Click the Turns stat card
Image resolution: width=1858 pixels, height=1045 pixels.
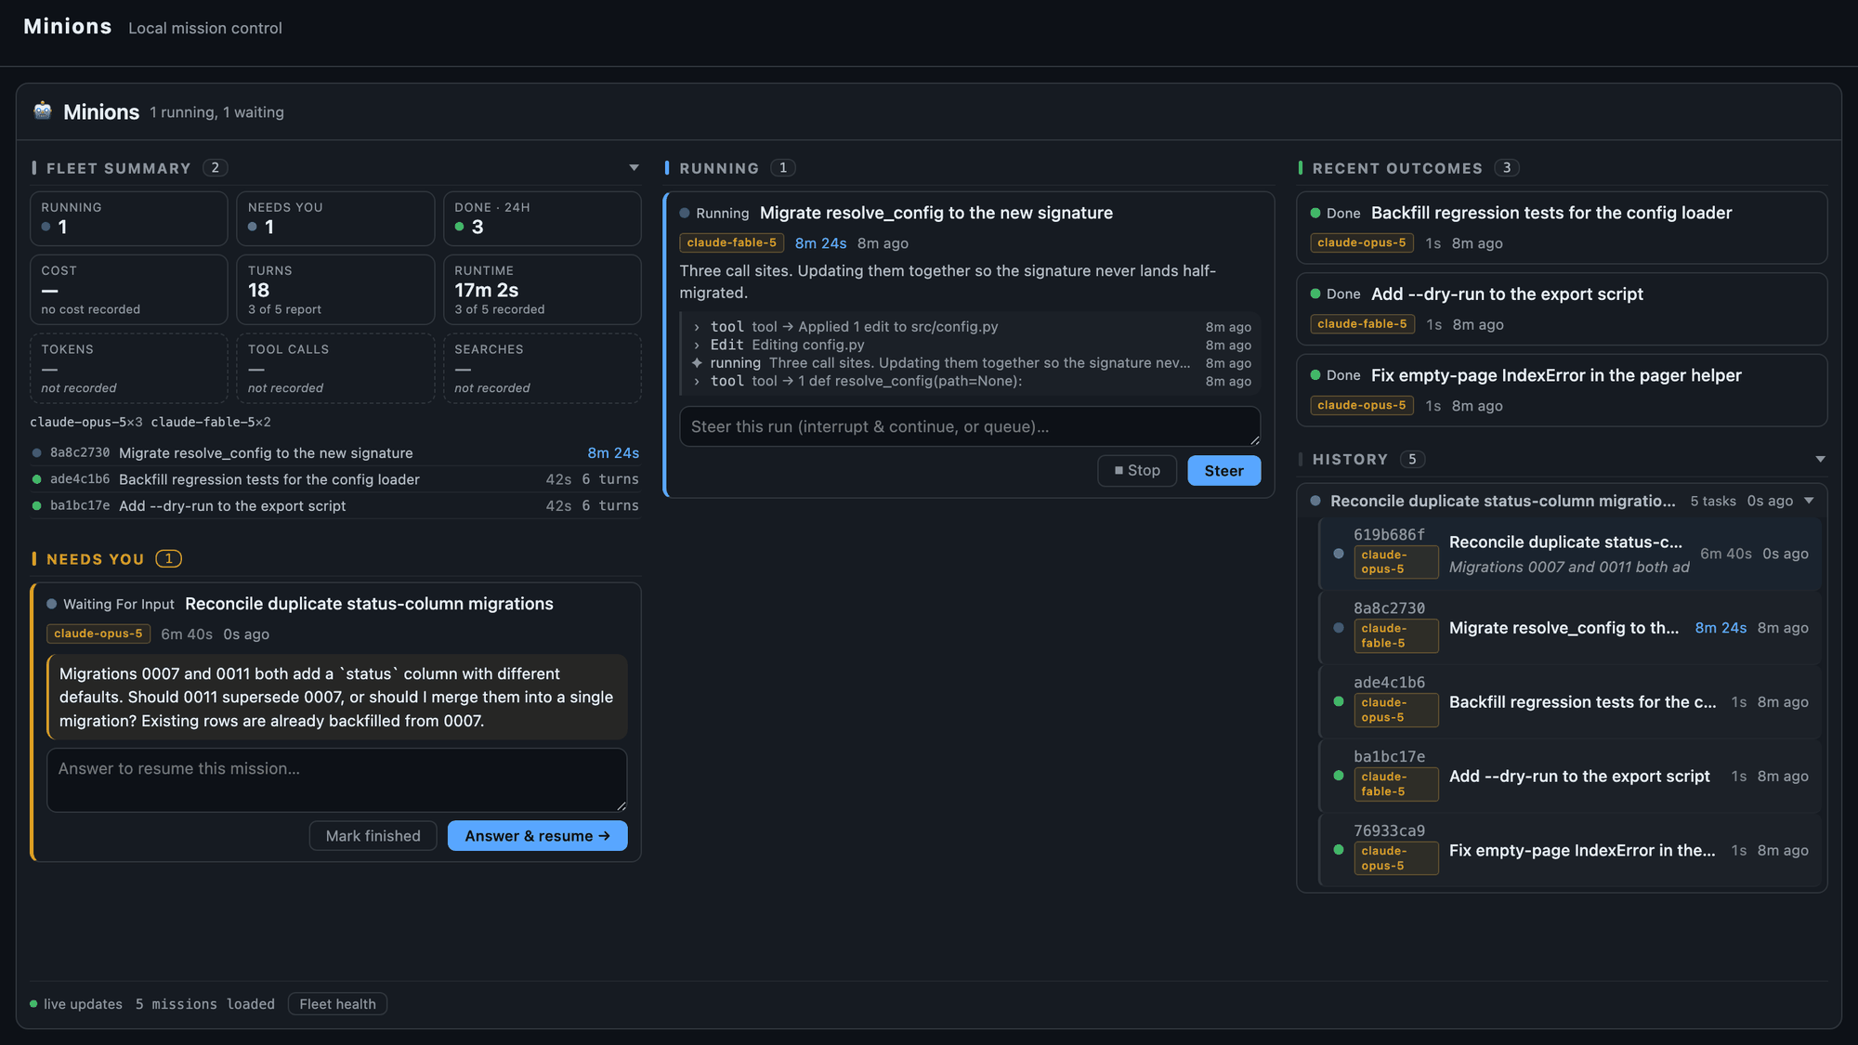pyautogui.click(x=335, y=290)
